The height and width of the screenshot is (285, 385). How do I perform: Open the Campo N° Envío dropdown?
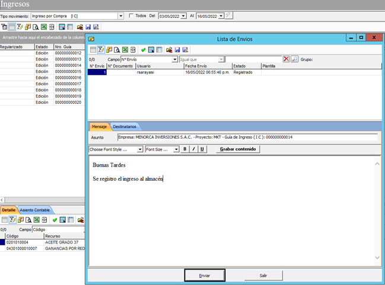coord(174,59)
